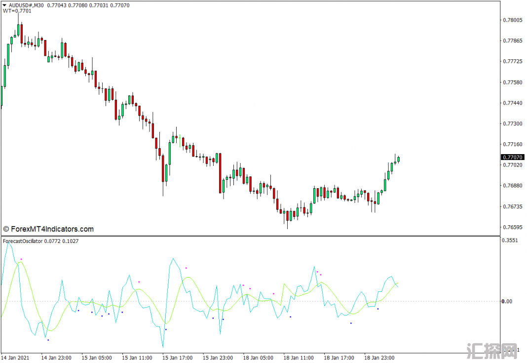Click the ForexMT4Indicators.com copyright watermark

(48, 229)
